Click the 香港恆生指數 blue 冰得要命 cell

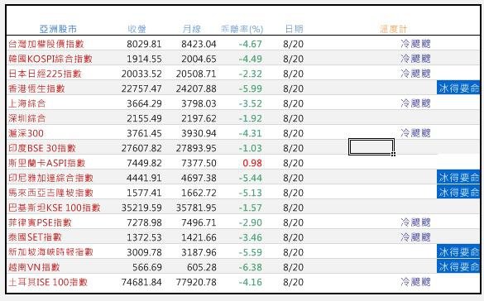point(458,88)
